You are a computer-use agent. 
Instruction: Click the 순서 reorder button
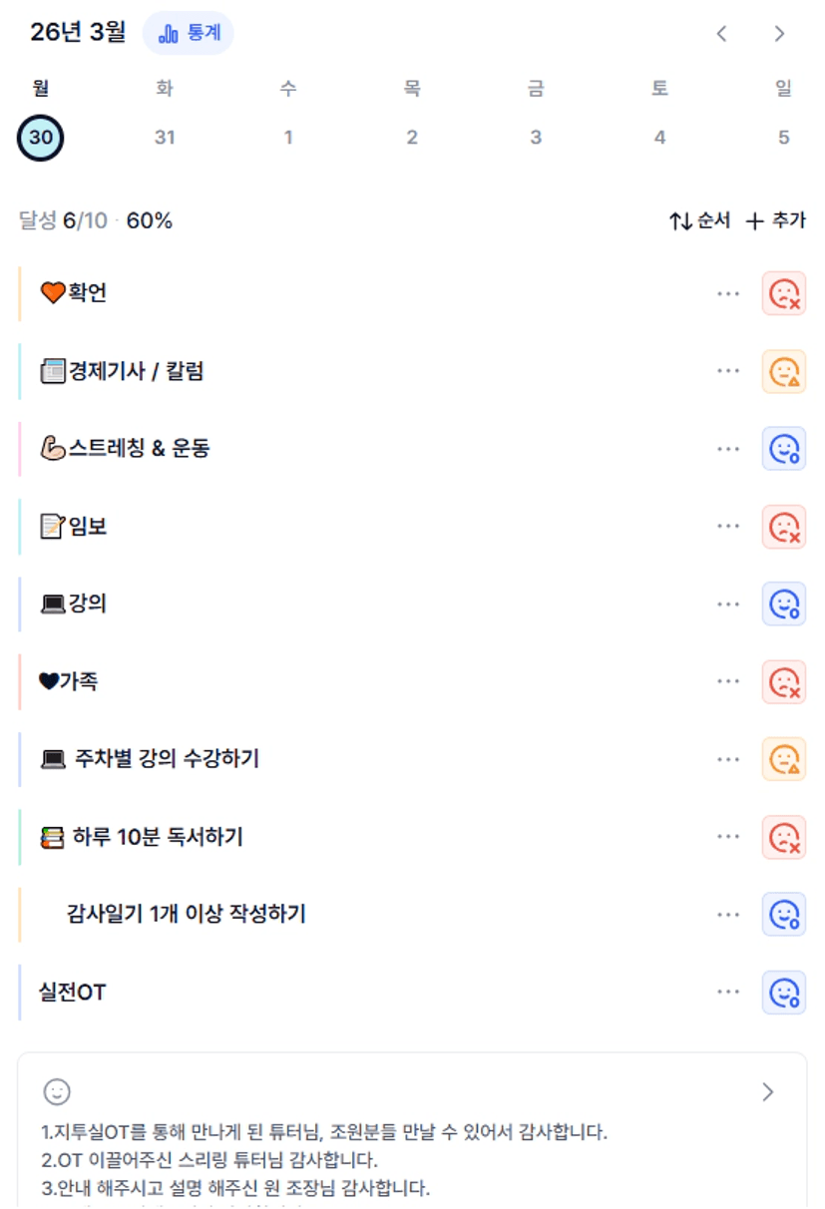click(699, 220)
